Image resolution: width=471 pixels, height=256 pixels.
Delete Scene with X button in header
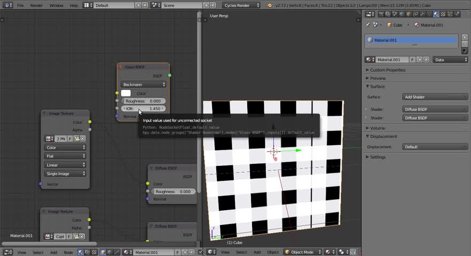pos(213,5)
